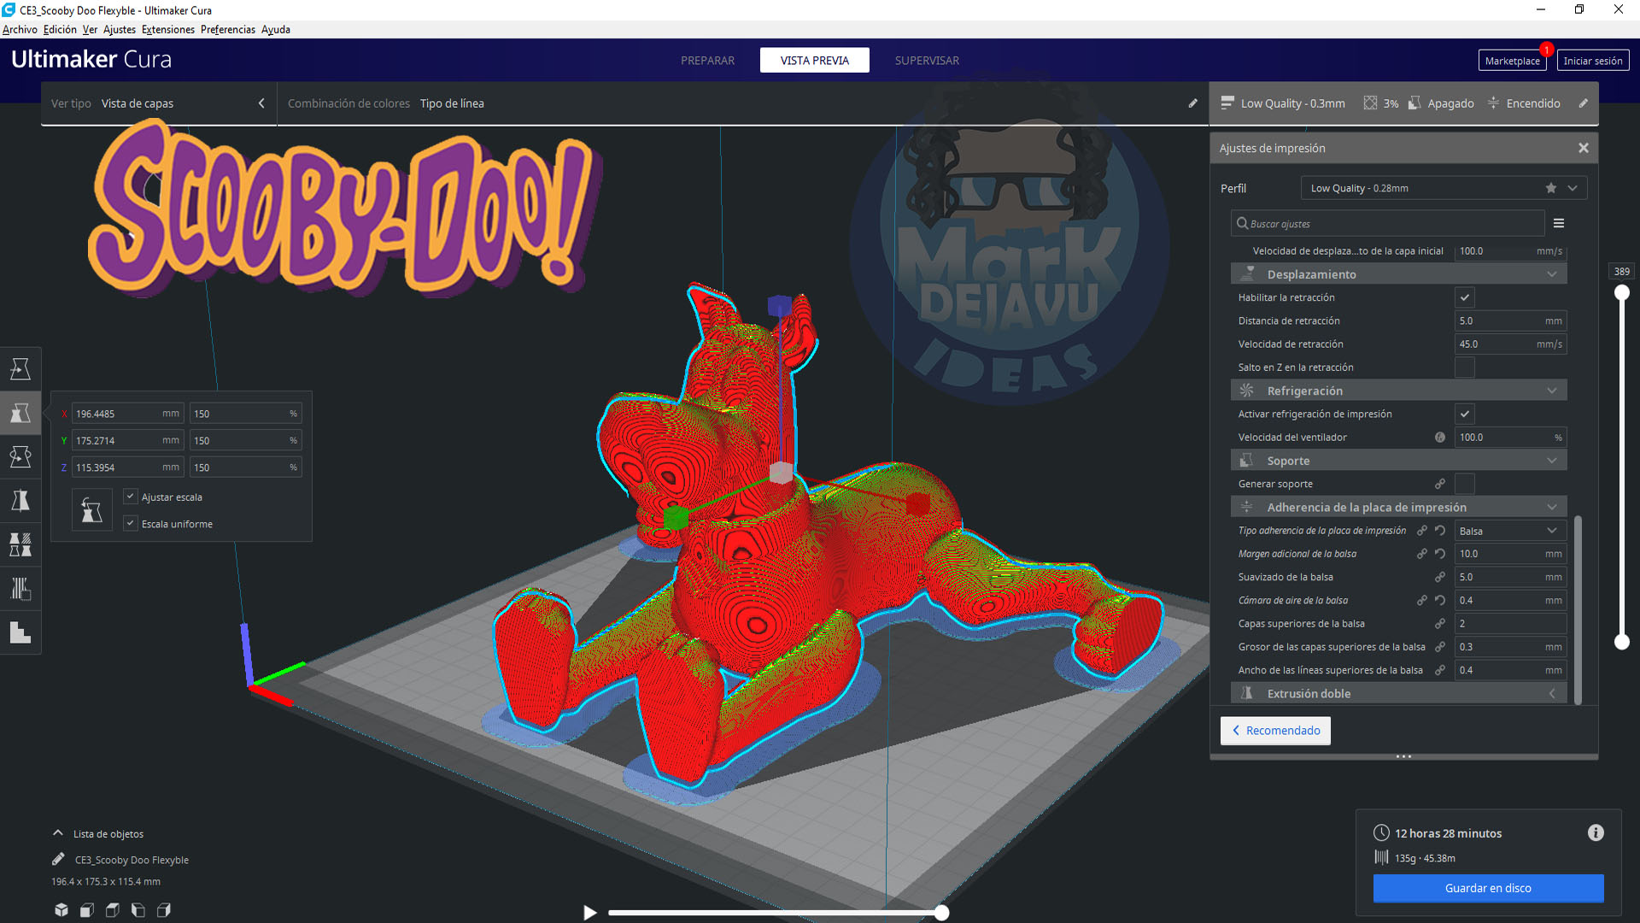
Task: Uncheck Escala uniforme option
Action: [131, 524]
